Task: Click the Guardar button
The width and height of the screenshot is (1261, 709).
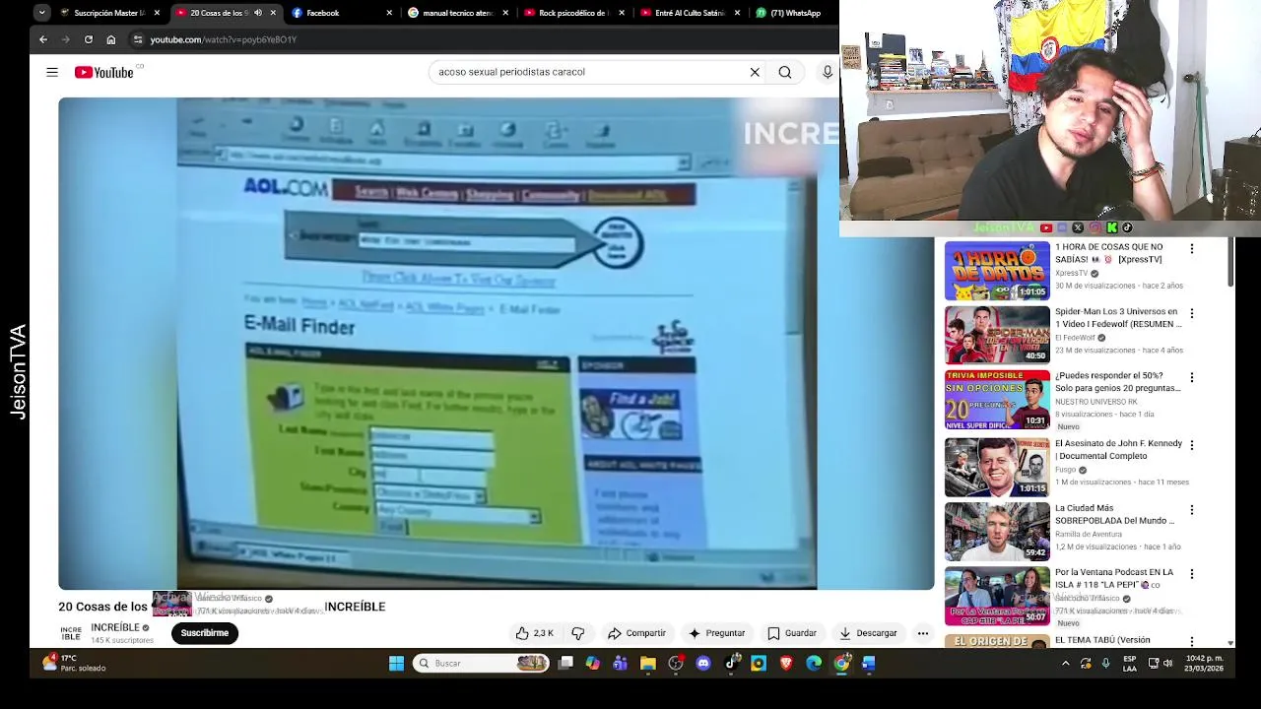Action: [792, 633]
